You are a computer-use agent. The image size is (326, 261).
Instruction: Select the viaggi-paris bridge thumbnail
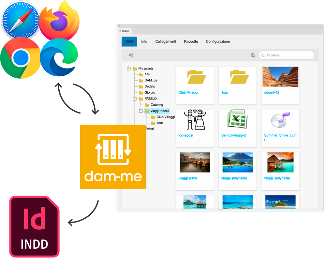(x=195, y=162)
